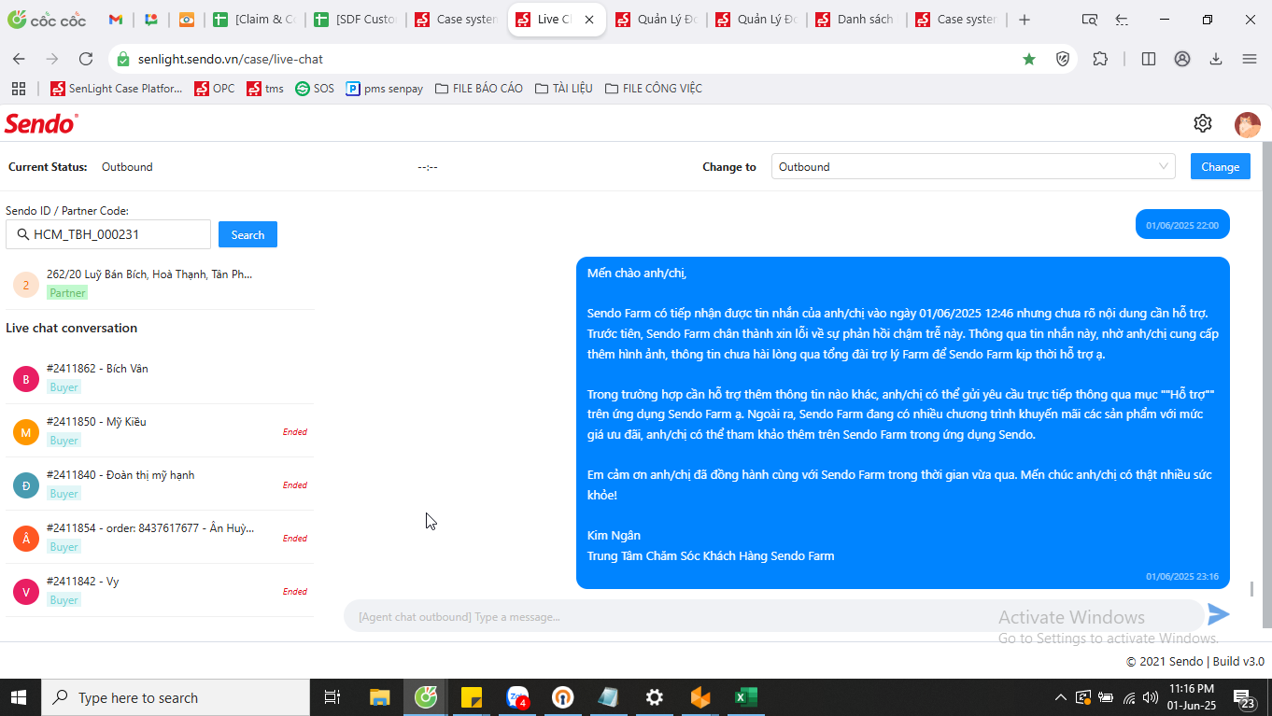Open Task View on the taskbar
The width and height of the screenshot is (1272, 716).
click(332, 697)
